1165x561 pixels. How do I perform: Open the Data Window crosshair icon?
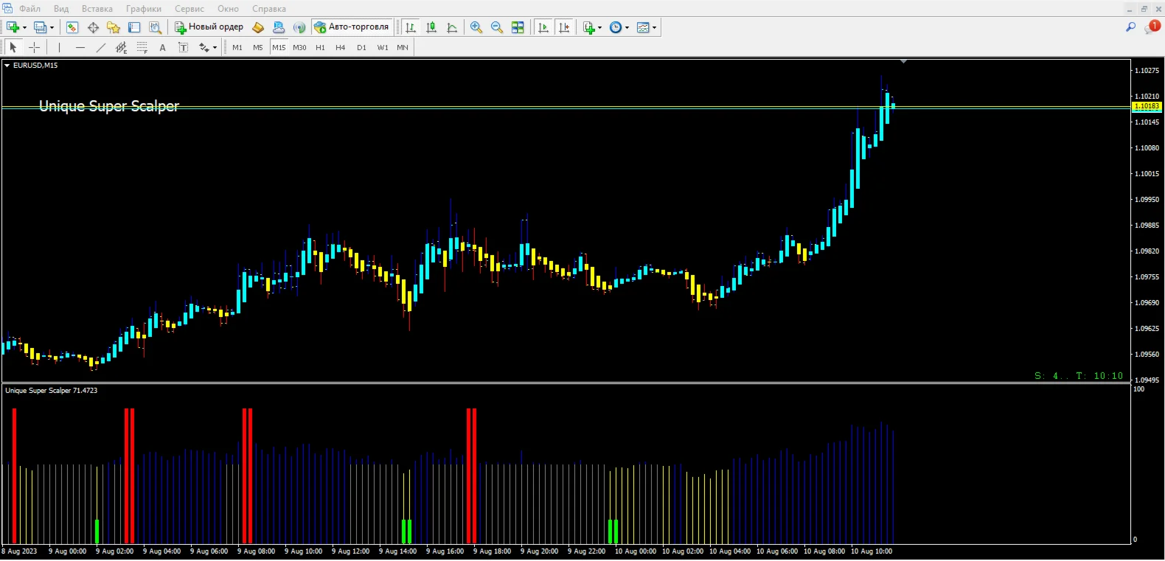pos(93,27)
